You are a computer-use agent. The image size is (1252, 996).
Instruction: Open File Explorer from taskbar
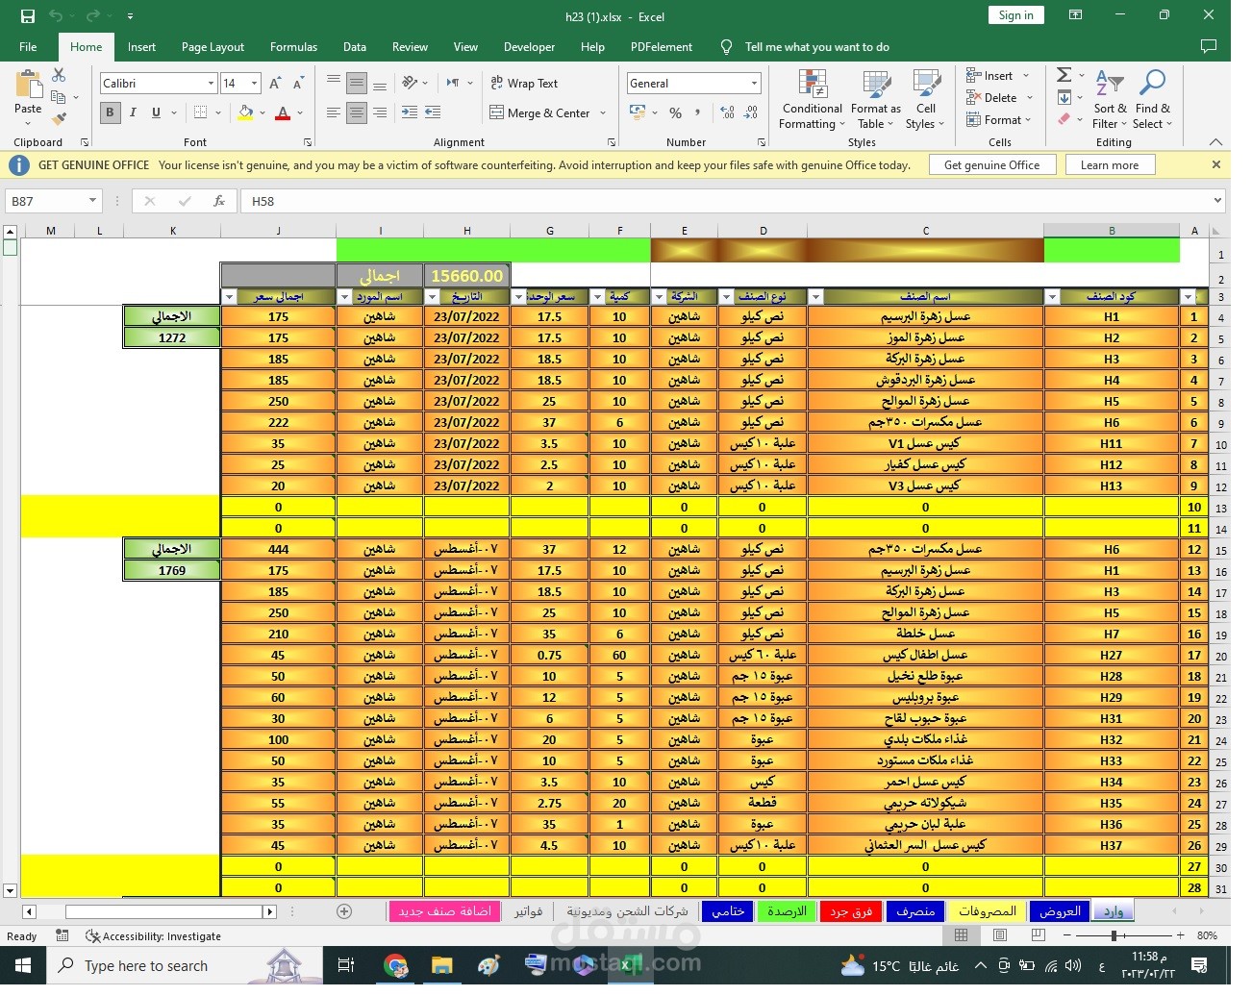pyautogui.click(x=441, y=965)
